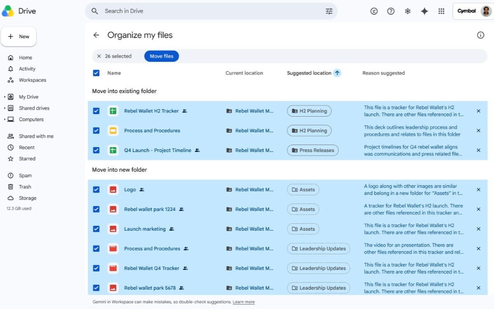Screen dimensions: 494x309
Task: Open the Cymbal account profile avatar
Action: pos(486,11)
